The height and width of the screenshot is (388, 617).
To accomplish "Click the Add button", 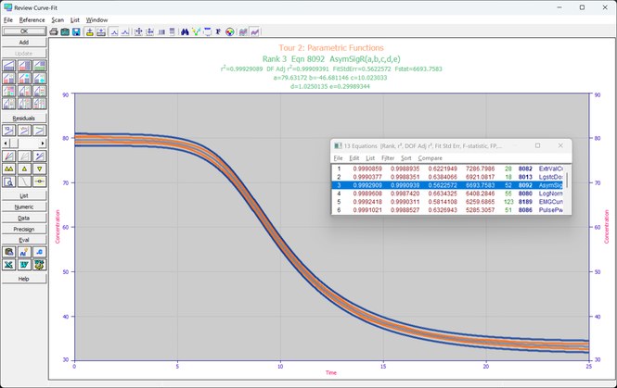I will (24, 42).
